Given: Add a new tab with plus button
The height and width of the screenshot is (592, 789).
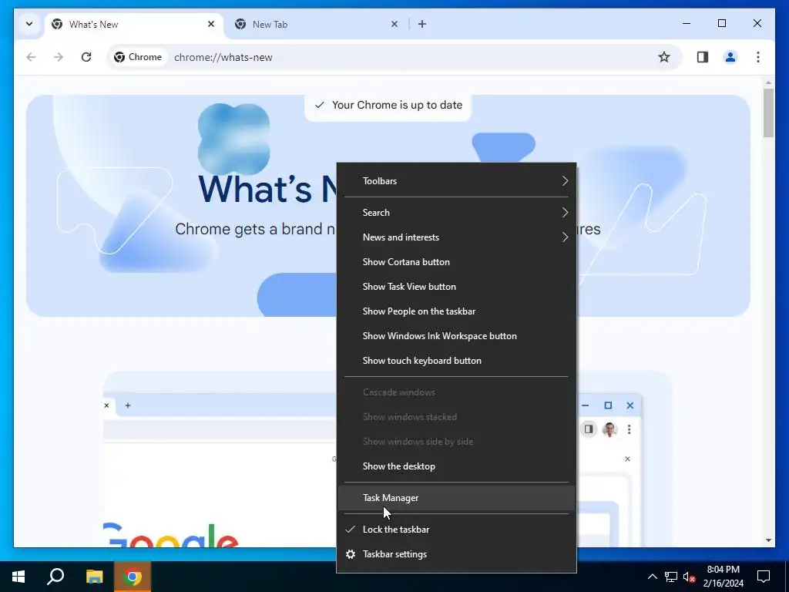Looking at the screenshot, I should (x=422, y=24).
